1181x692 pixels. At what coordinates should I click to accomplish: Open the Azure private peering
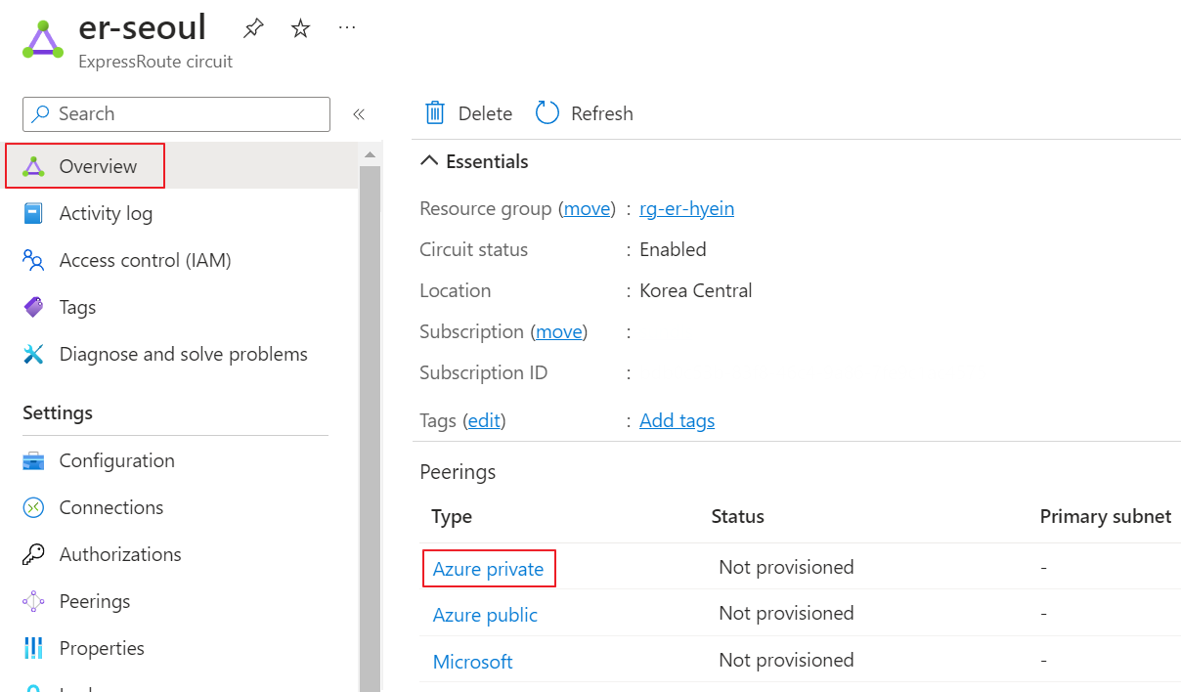[489, 569]
